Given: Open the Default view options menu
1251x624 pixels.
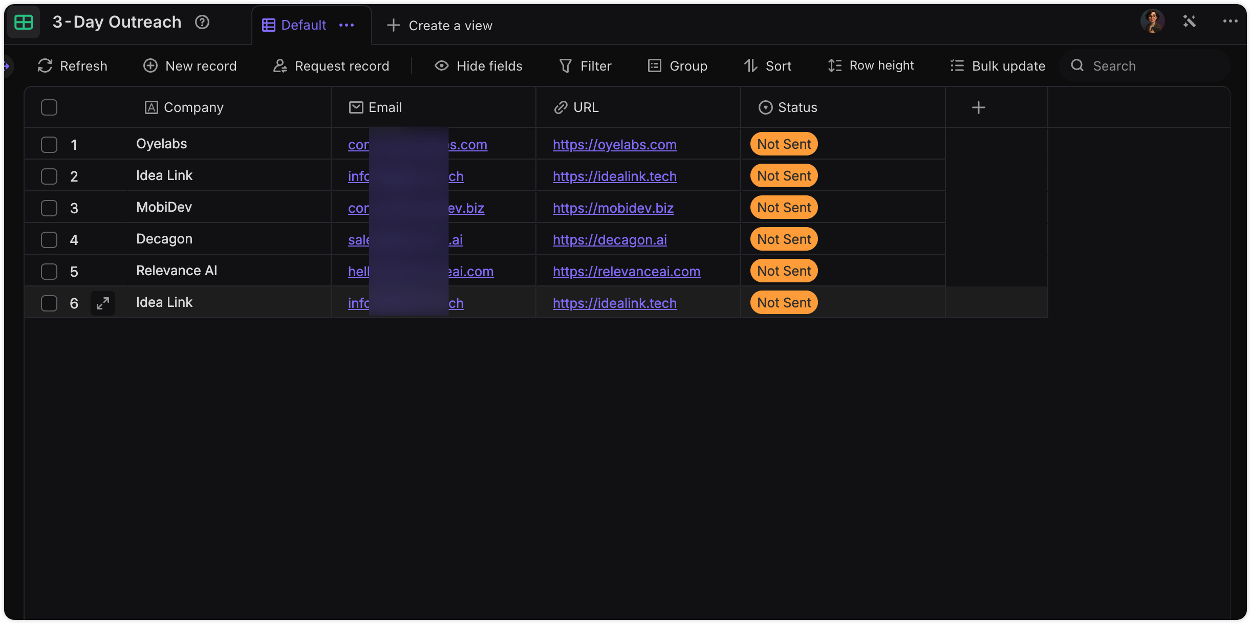Looking at the screenshot, I should 347,25.
